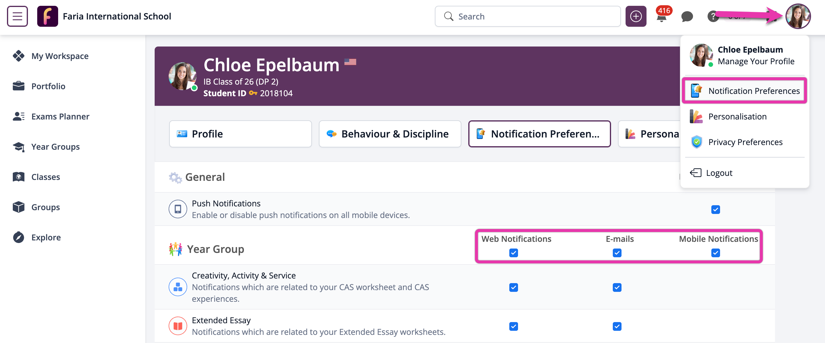The height and width of the screenshot is (343, 825).
Task: Open Portfolio in the sidebar
Action: tap(48, 86)
